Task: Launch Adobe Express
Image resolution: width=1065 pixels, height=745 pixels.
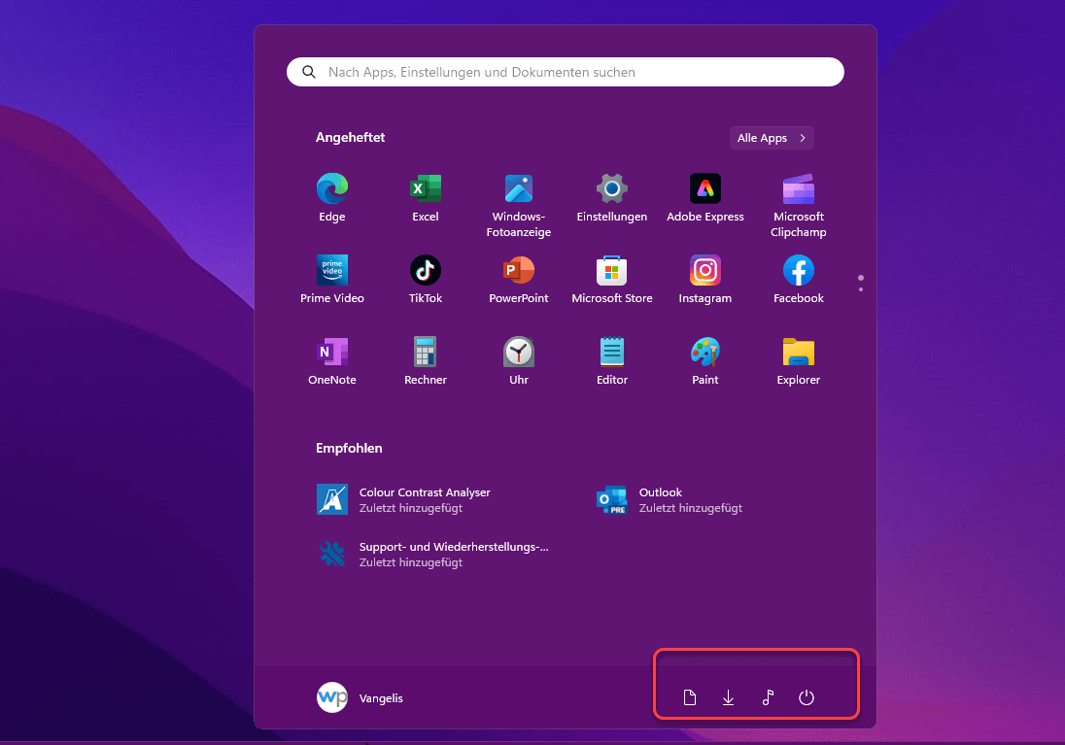Action: 705,197
